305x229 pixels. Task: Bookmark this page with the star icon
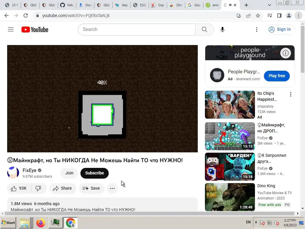coord(258,16)
